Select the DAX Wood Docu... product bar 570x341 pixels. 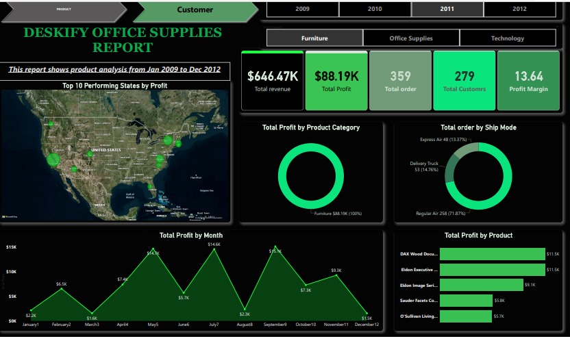coord(492,254)
